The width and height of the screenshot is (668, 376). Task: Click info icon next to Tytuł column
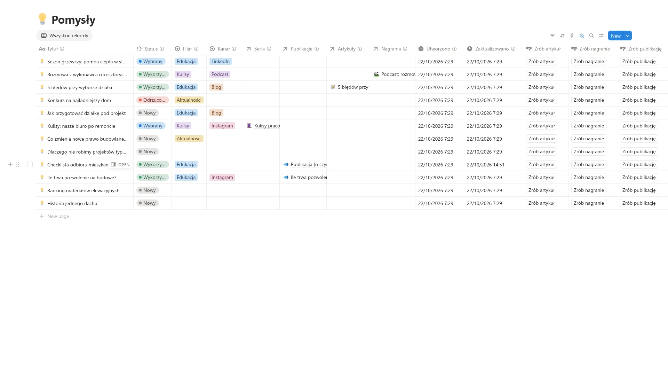click(x=62, y=49)
